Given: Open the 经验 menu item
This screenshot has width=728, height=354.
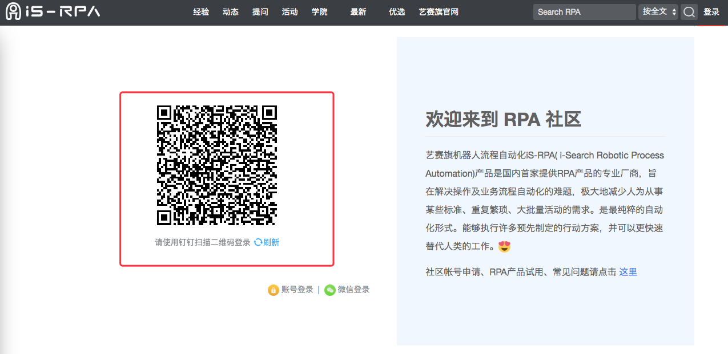Looking at the screenshot, I should pyautogui.click(x=201, y=12).
